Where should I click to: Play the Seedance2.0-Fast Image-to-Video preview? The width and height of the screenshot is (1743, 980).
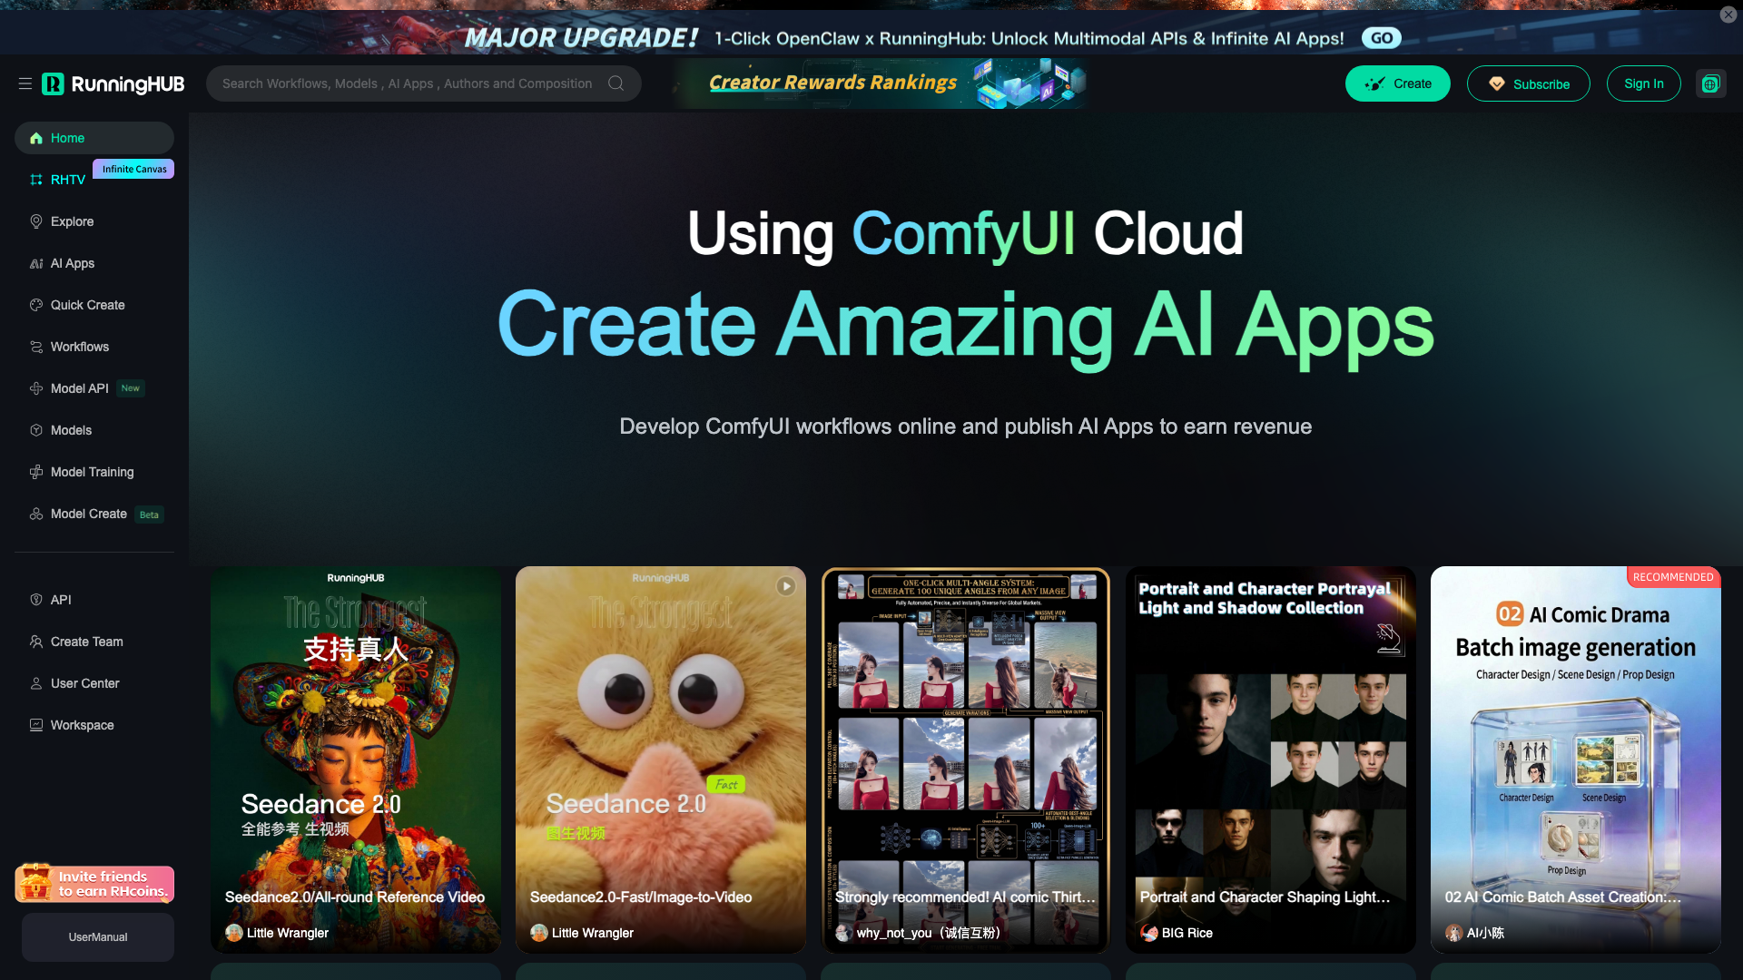[x=785, y=586]
